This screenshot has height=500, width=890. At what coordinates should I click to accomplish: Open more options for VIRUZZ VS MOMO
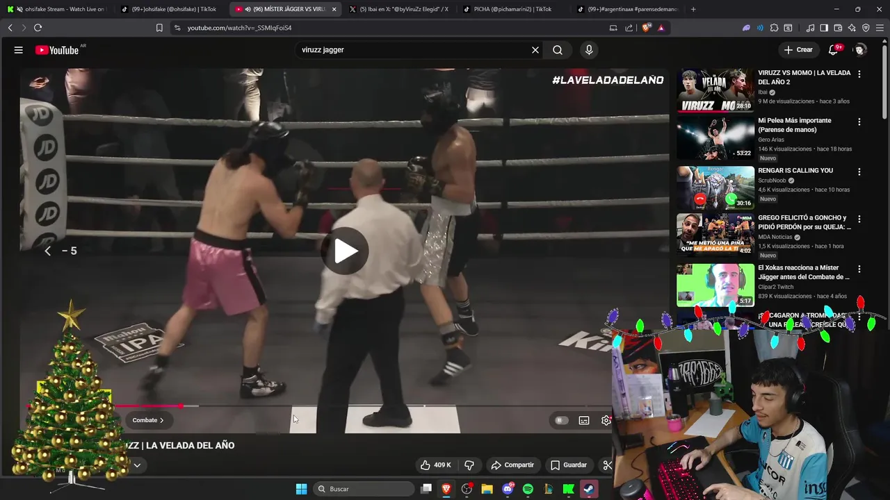point(859,74)
